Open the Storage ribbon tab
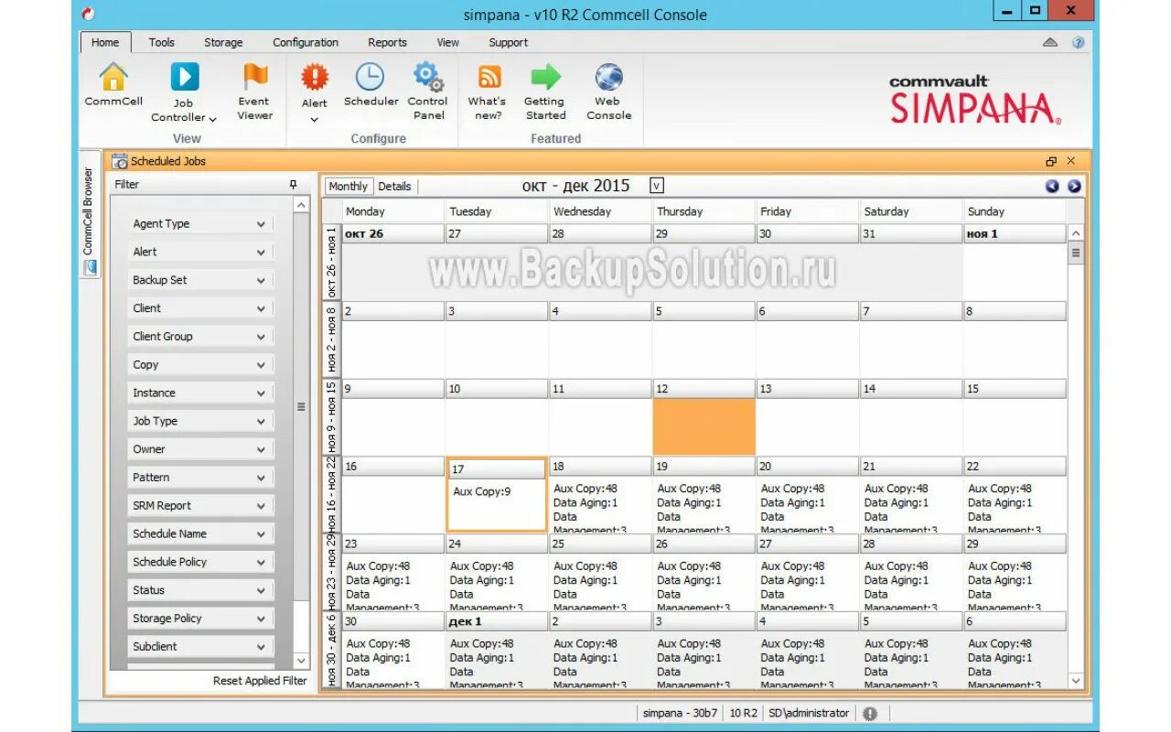 [x=223, y=42]
